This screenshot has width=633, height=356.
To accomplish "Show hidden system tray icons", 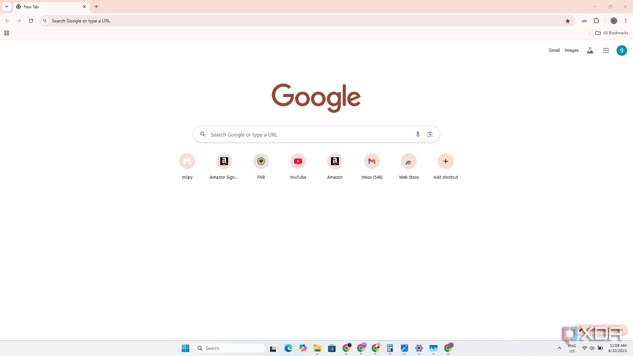I will click(x=559, y=348).
